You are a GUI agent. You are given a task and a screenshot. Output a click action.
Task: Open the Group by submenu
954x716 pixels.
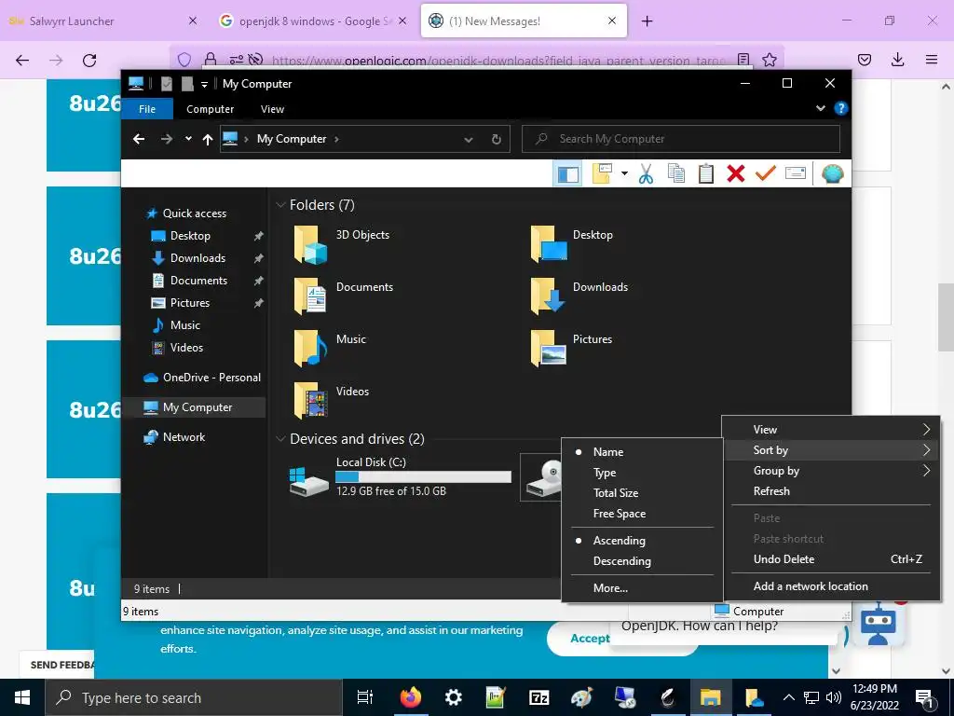coord(831,471)
